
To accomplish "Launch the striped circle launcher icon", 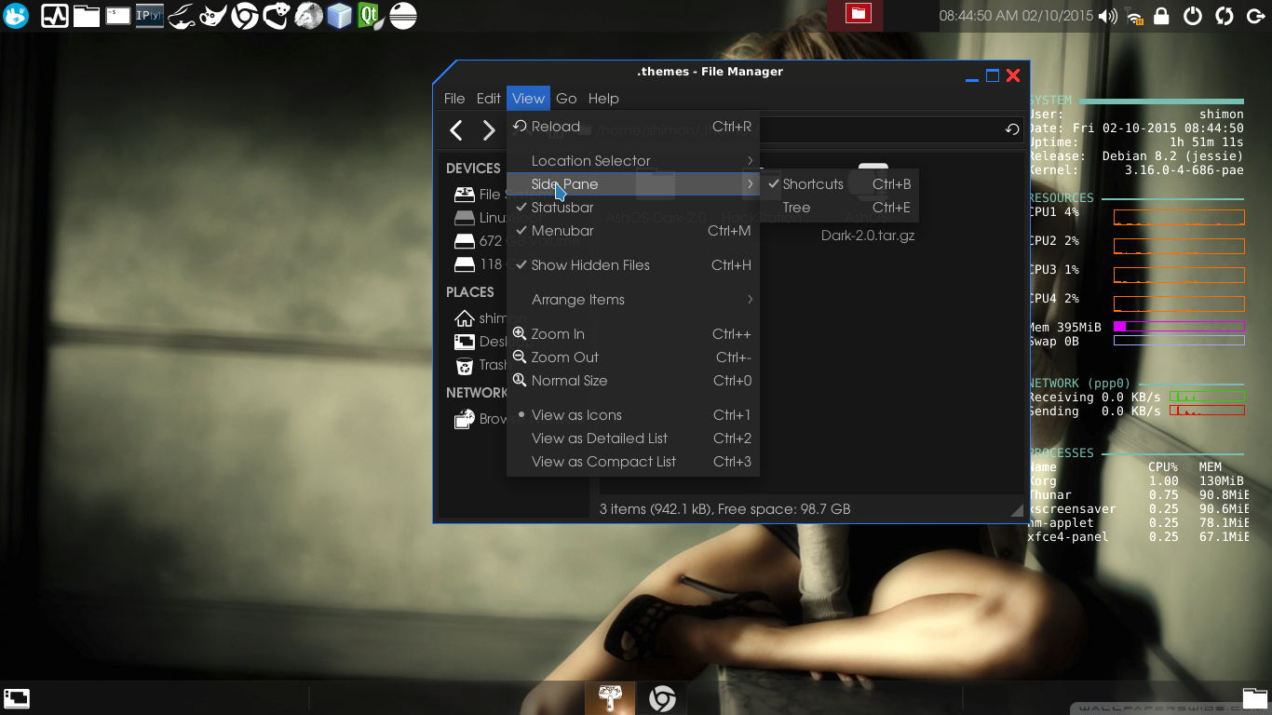I will [x=403, y=16].
